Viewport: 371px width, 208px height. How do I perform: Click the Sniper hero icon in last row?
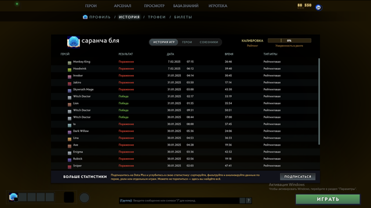[x=70, y=167]
